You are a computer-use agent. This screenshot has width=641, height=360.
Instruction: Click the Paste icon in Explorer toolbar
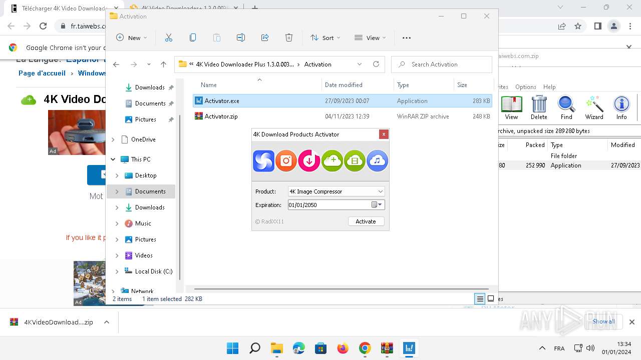(217, 37)
